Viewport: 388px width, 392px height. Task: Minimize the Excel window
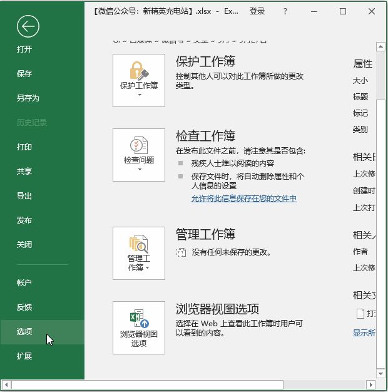(314, 11)
